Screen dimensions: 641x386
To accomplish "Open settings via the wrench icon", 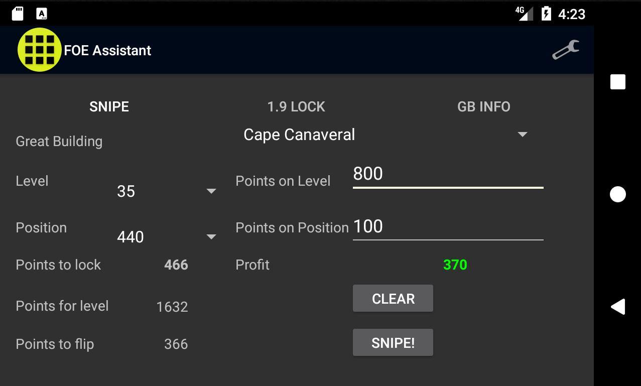I will coord(566,50).
